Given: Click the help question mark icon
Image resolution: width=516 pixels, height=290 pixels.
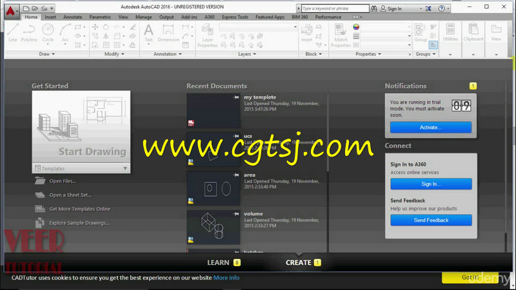Looking at the screenshot, I should tap(442, 8).
